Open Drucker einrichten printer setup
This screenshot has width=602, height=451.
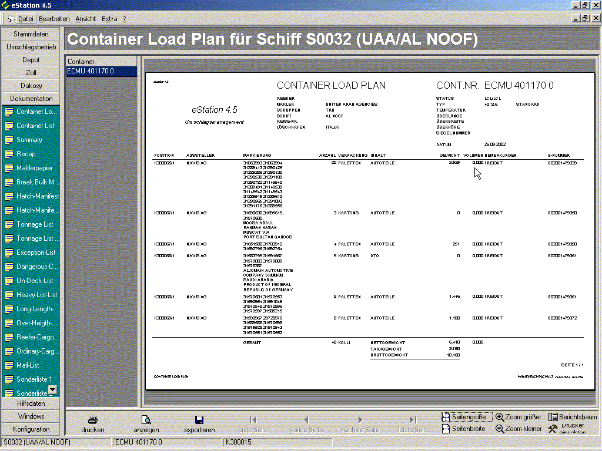553,429
